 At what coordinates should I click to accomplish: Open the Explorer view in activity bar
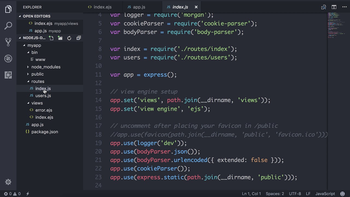pyautogui.click(x=8, y=9)
